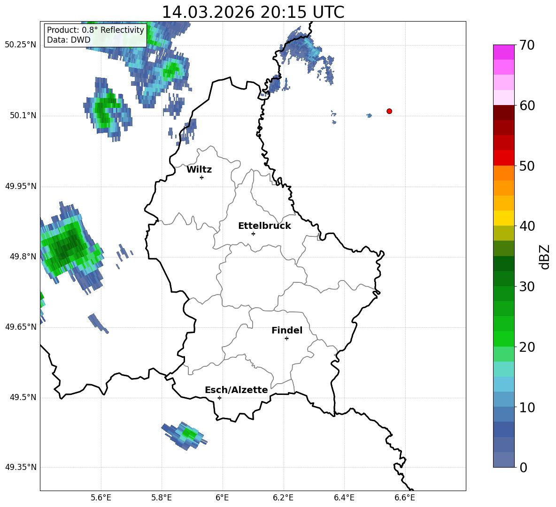This screenshot has width=556, height=507.
Task: Click the colorbar tick label 60
Action: [x=526, y=106]
